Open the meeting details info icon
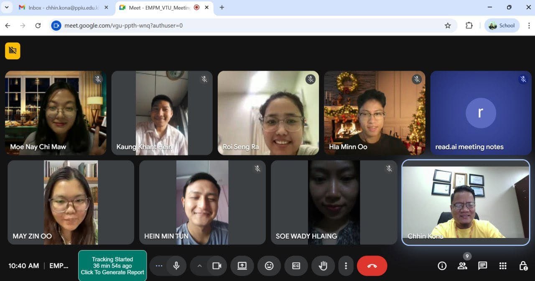This screenshot has height=281, width=535. tap(442, 266)
